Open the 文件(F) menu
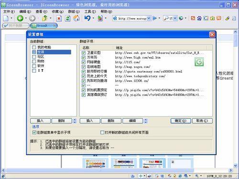The width and height of the screenshot is (239, 179). tap(9, 11)
